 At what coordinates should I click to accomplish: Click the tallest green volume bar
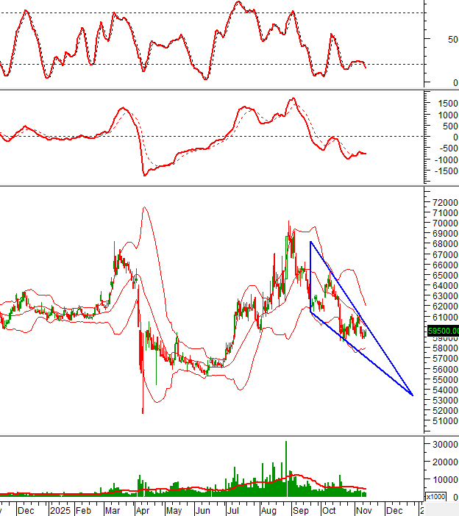286,468
